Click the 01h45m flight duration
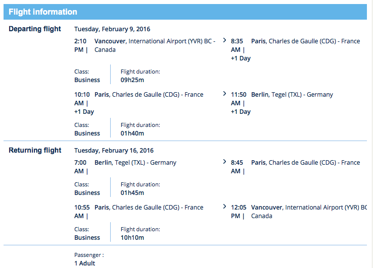 132,192
